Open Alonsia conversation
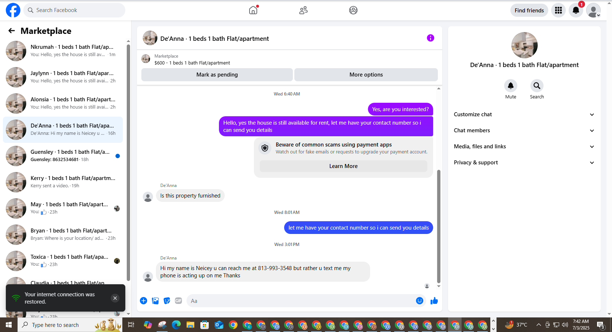612x332 pixels. tap(63, 103)
